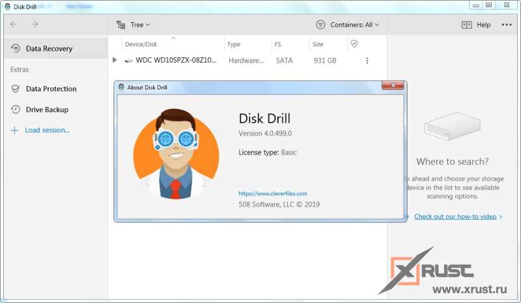Select Data Recovery in the sidebar
The image size is (521, 303).
pyautogui.click(x=49, y=48)
